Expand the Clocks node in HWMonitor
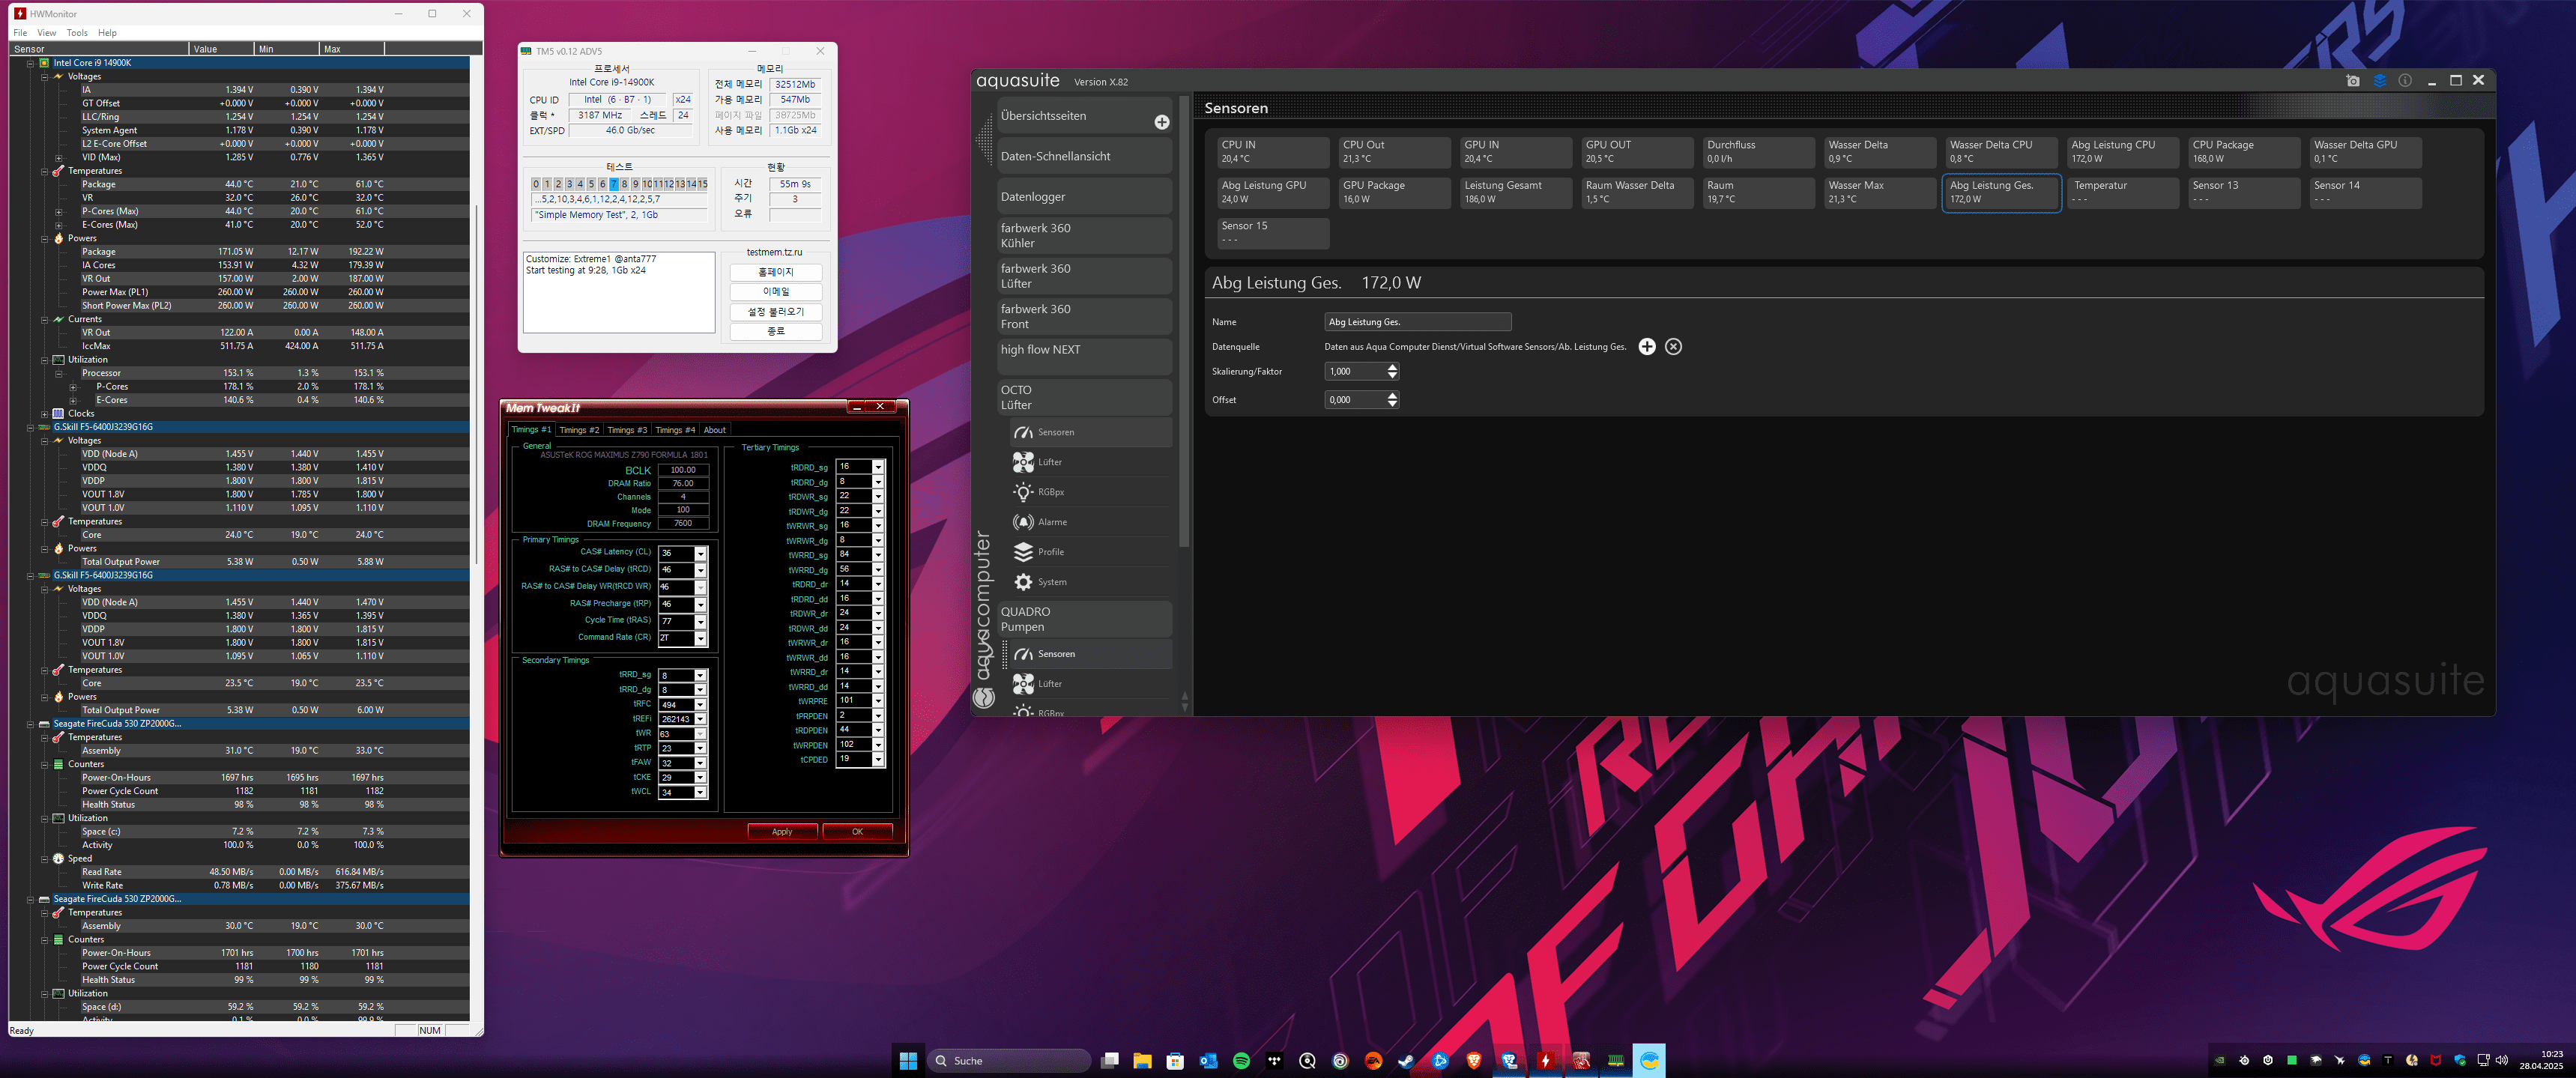Image resolution: width=2576 pixels, height=1078 pixels. click(x=44, y=414)
